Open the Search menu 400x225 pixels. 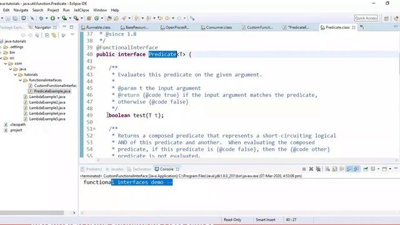(x=37, y=10)
